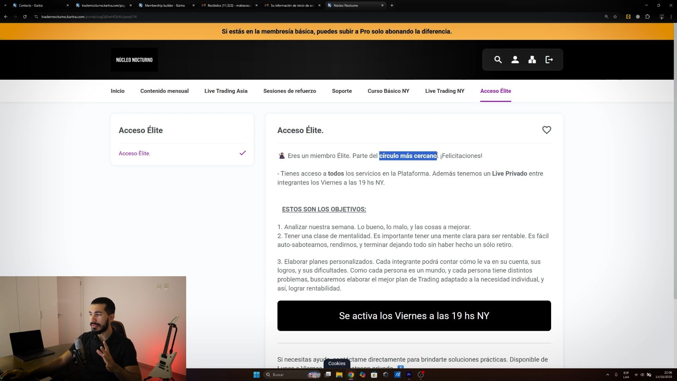Open the portal search icon
The image size is (677, 381).
[498, 60]
